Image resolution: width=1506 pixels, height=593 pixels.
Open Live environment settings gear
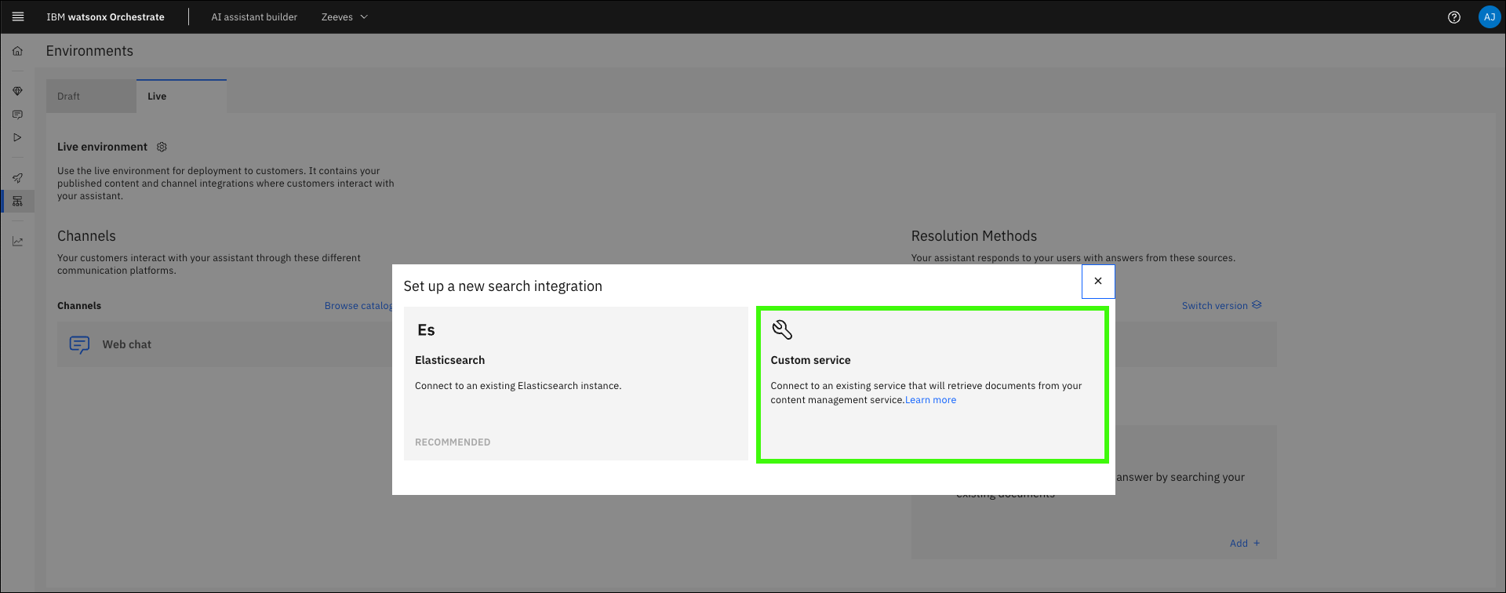pyautogui.click(x=162, y=147)
